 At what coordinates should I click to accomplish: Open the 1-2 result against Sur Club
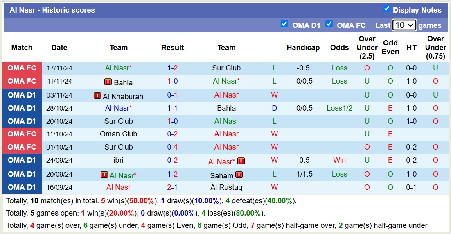[x=172, y=68]
